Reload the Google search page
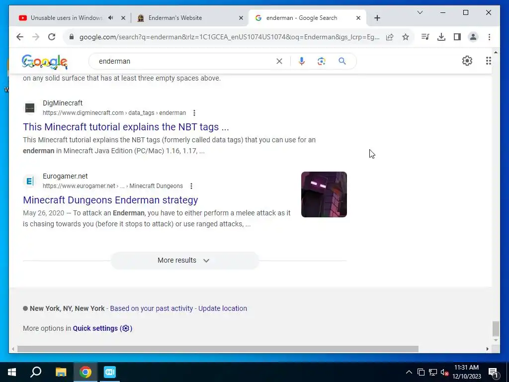The height and width of the screenshot is (382, 509). tap(52, 37)
